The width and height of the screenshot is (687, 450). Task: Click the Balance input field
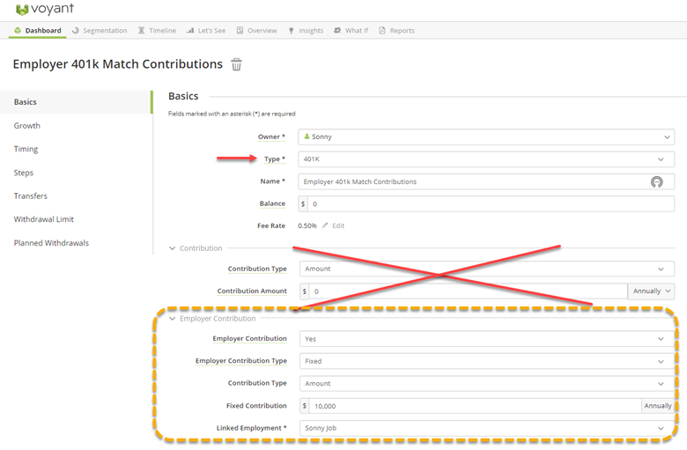tap(491, 203)
